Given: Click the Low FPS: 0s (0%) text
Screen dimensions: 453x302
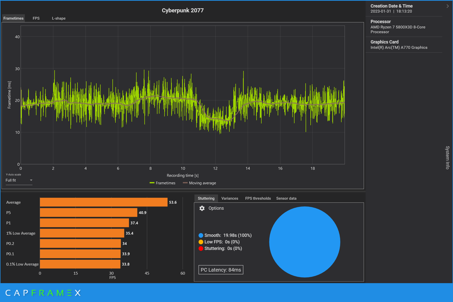Looking at the screenshot, I should [x=222, y=242].
